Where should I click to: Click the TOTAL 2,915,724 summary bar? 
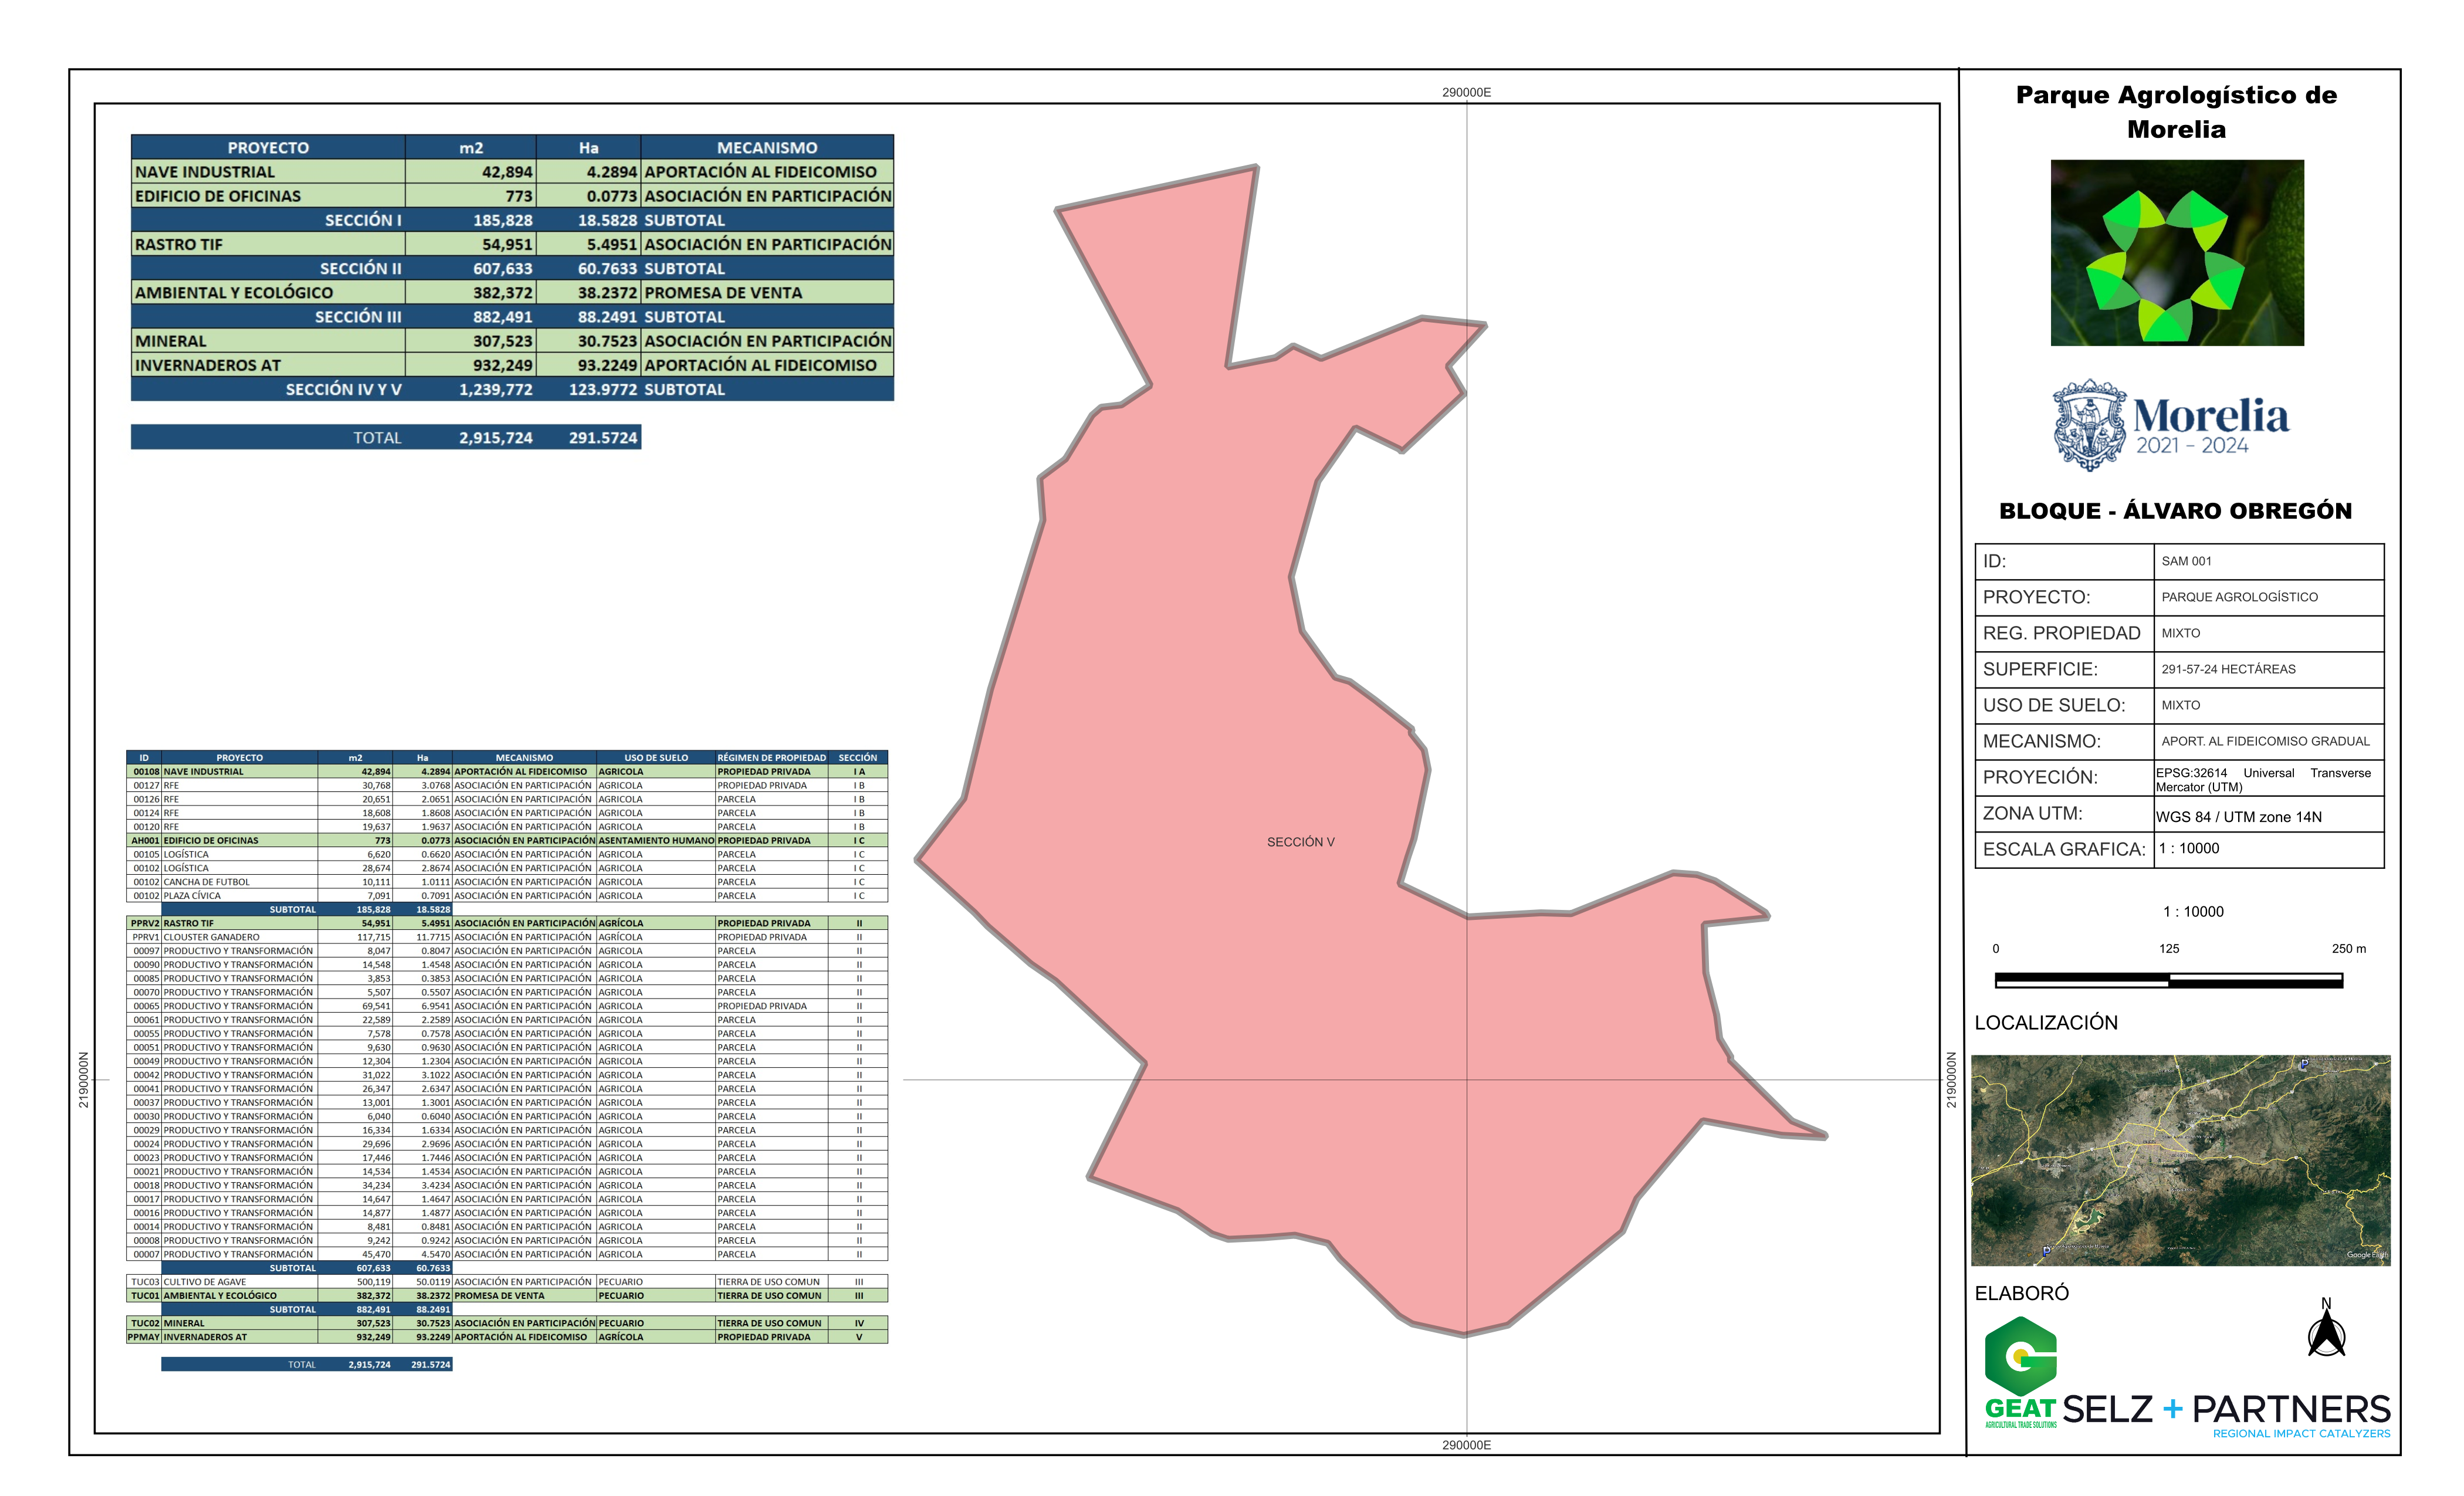click(x=385, y=437)
